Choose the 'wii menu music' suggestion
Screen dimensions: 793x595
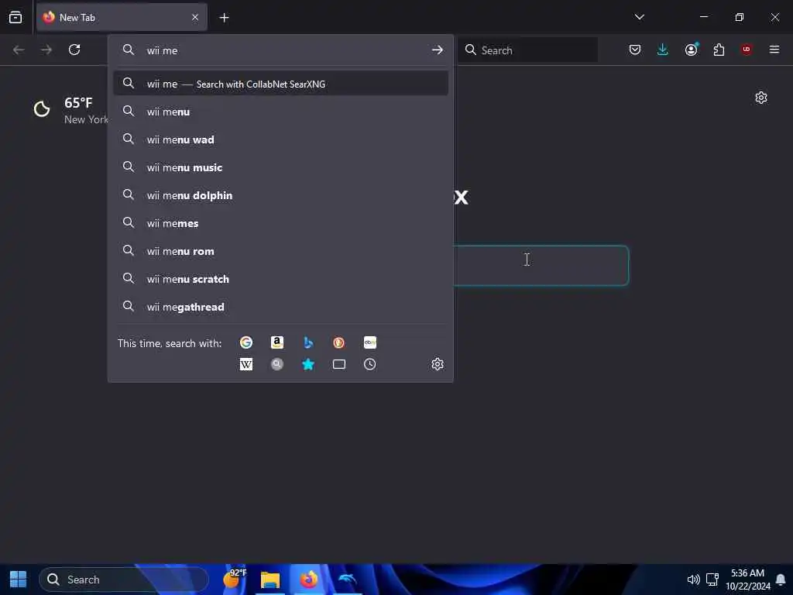280,167
